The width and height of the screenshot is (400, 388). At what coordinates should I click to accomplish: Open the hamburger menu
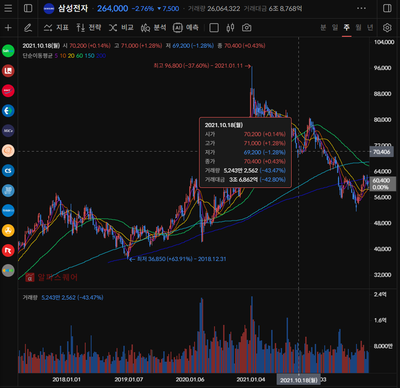[x=8, y=9]
